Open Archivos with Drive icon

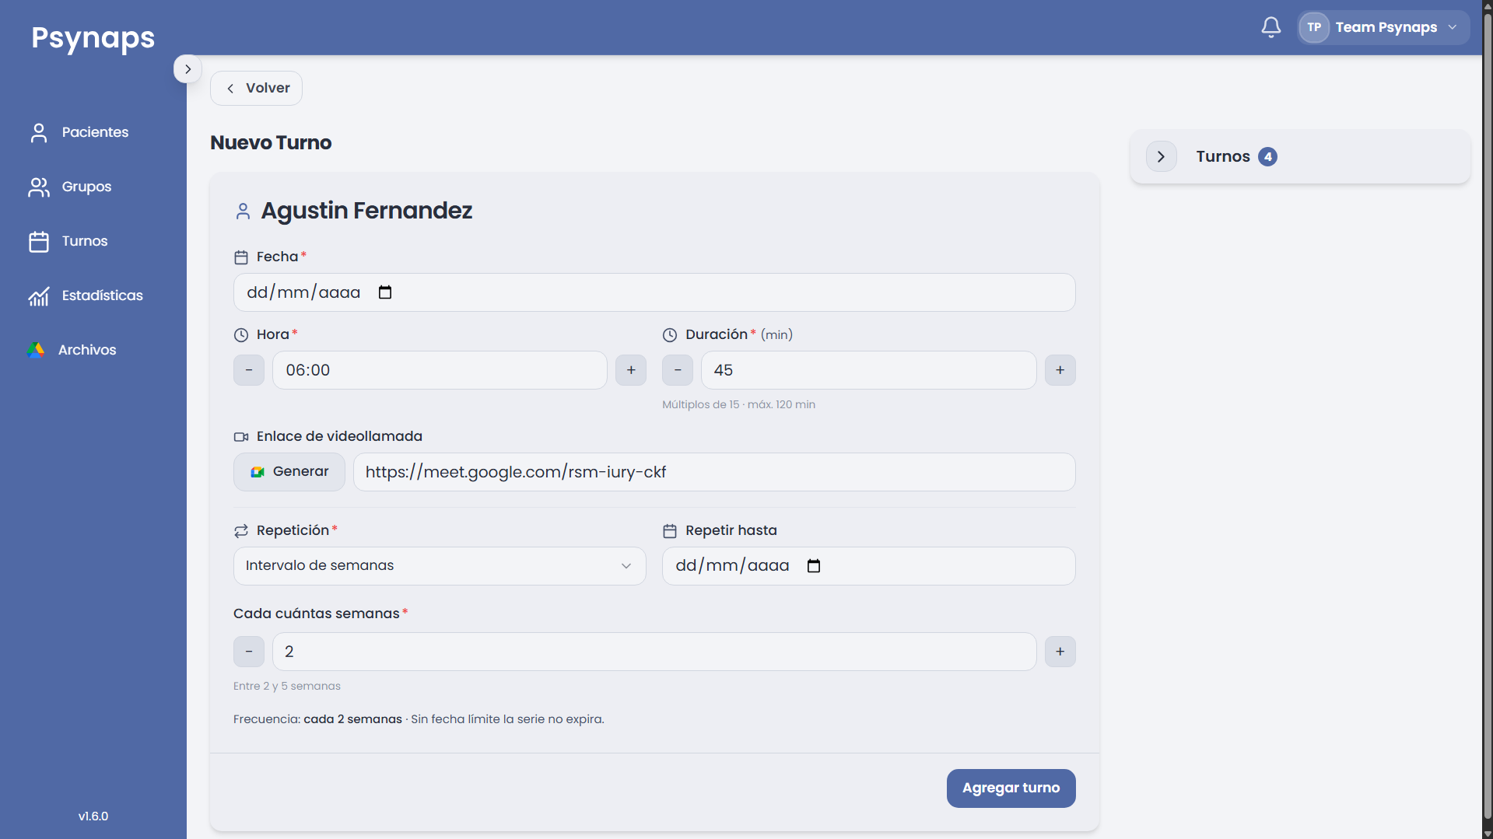pos(72,350)
